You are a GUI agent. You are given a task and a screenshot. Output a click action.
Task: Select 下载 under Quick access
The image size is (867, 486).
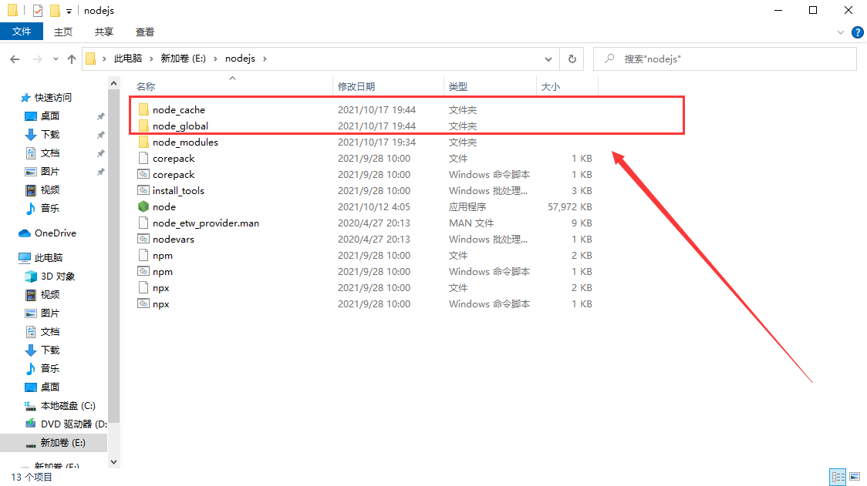(50, 135)
